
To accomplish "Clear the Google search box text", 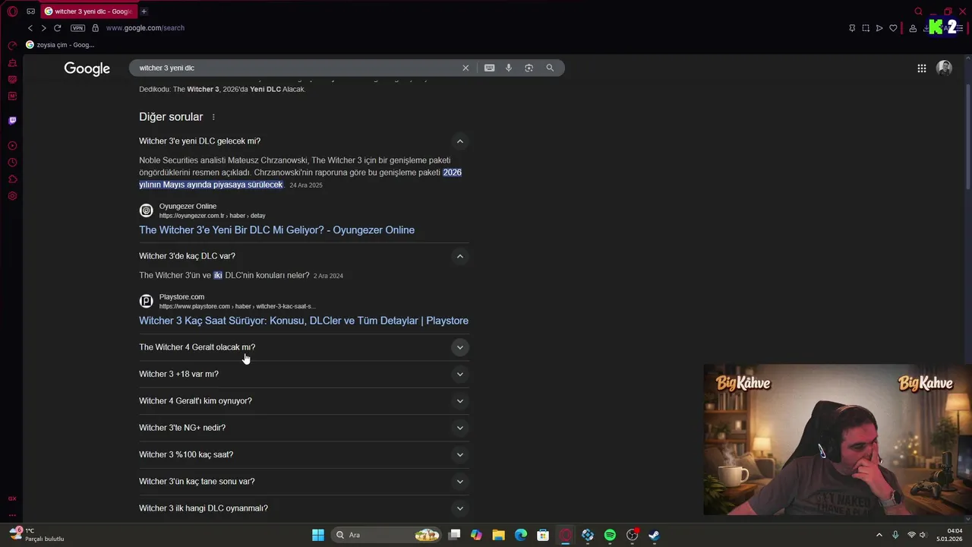I will click(x=465, y=68).
